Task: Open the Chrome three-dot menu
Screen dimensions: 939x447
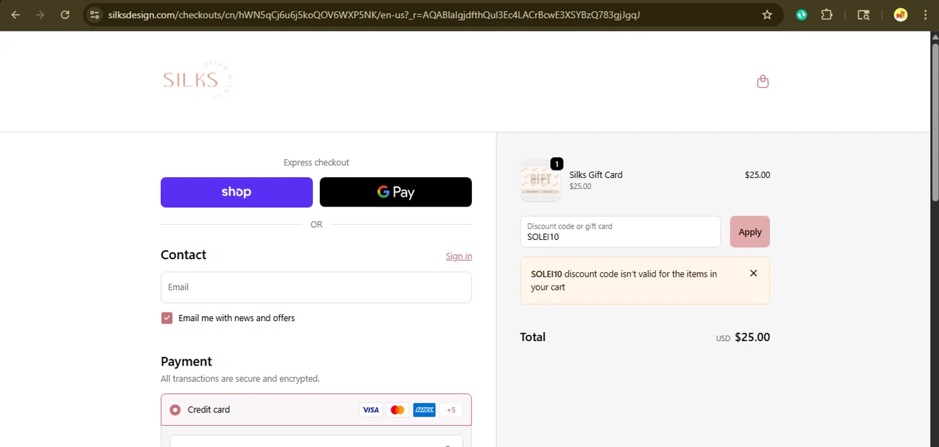Action: point(925,15)
